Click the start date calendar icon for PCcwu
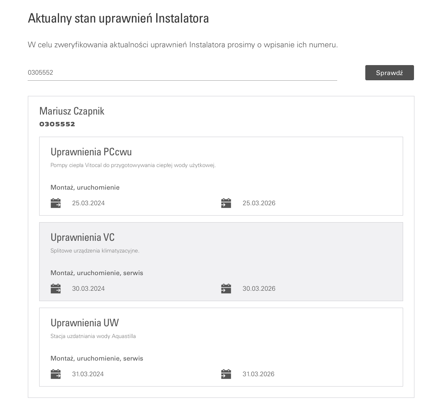Screen dimensions: 424x407 tap(56, 203)
